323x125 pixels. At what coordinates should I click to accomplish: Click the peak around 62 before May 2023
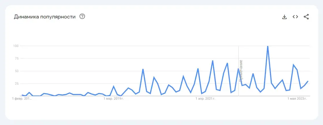tap(293, 65)
